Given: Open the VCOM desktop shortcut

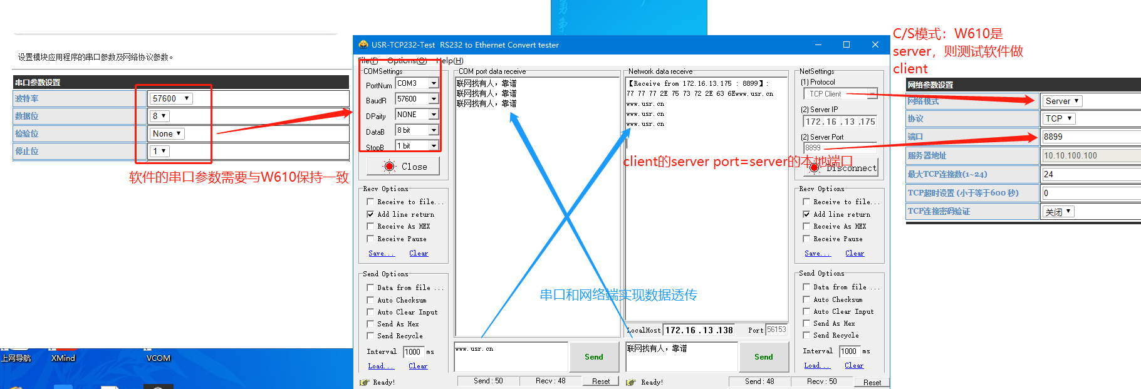Looking at the screenshot, I should pos(158,358).
